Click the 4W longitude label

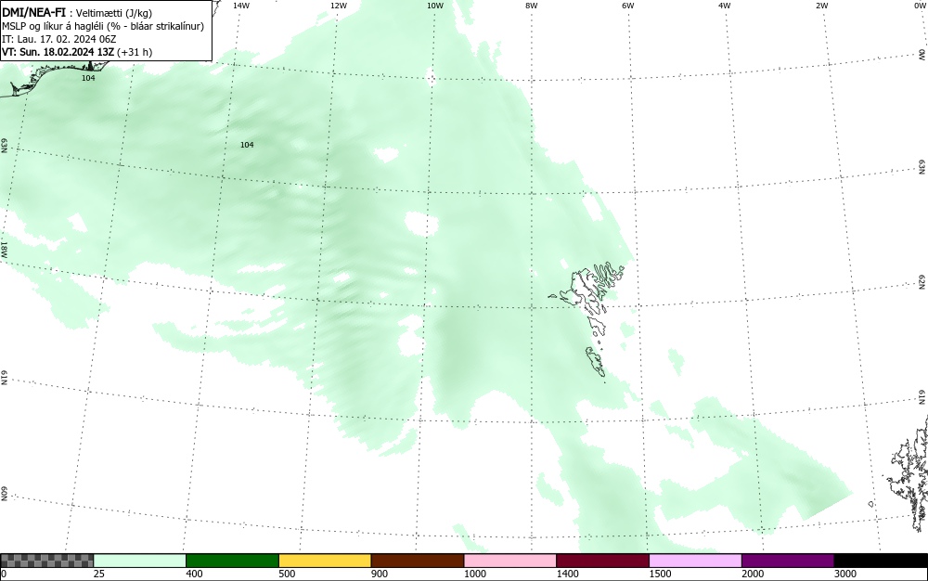pos(725,6)
